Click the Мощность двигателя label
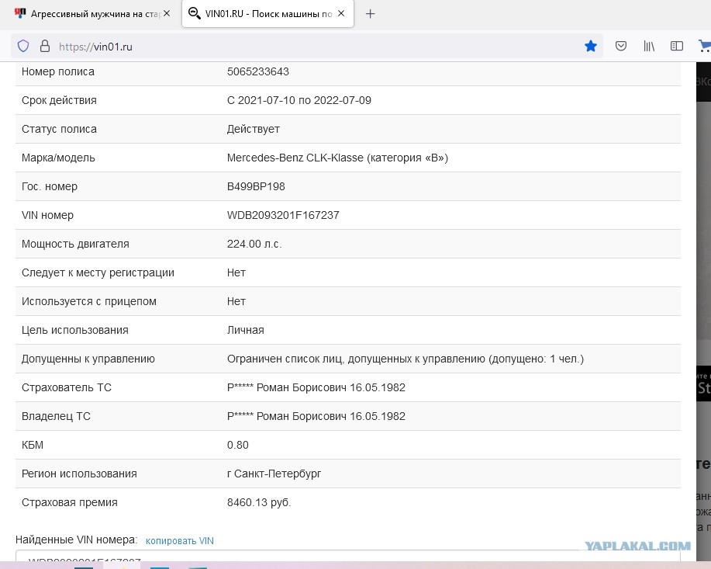The width and height of the screenshot is (711, 569). [75, 244]
